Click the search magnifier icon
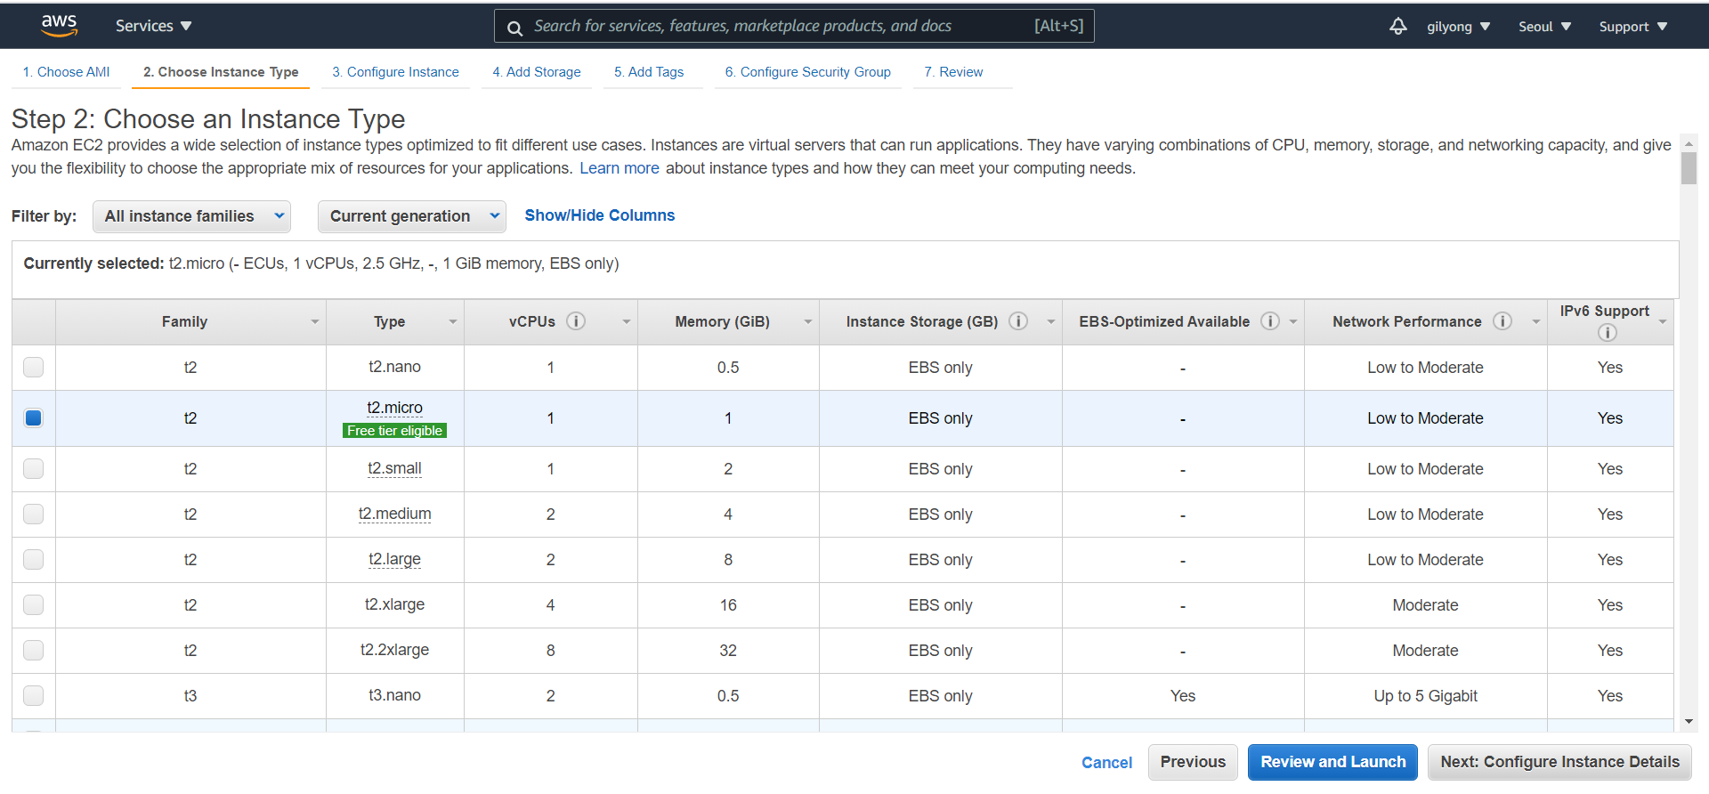1709x794 pixels. [x=514, y=28]
